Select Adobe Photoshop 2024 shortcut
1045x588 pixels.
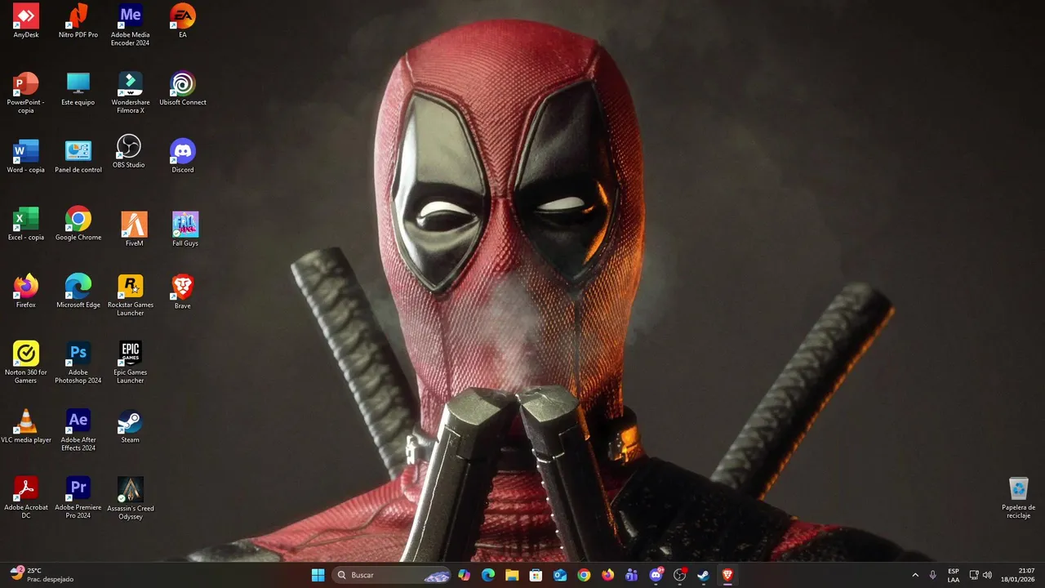click(78, 363)
